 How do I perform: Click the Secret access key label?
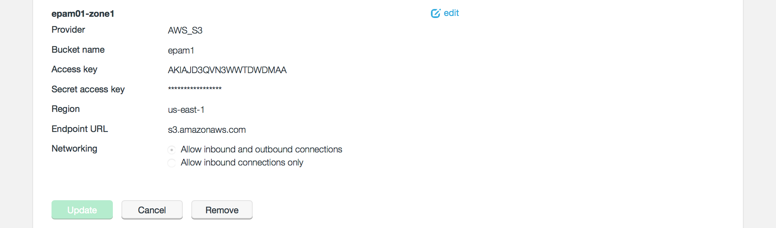pos(88,89)
